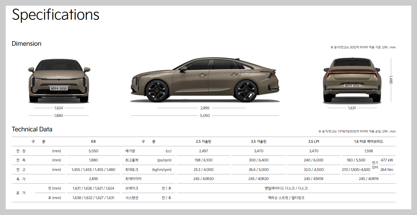Click the 축거 row label
The width and height of the screenshot is (417, 215).
(x=21, y=179)
